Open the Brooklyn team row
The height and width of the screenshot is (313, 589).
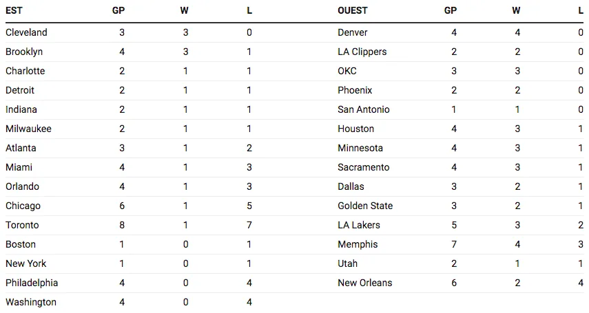click(x=24, y=52)
